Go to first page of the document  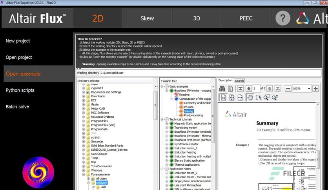[240, 89]
